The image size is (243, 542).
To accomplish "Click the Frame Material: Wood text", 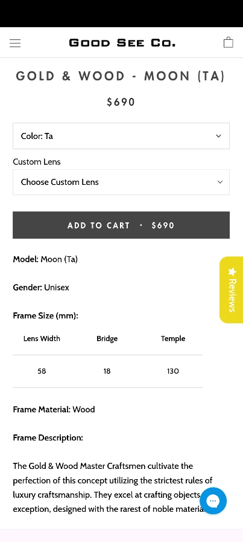I will tap(54, 409).
